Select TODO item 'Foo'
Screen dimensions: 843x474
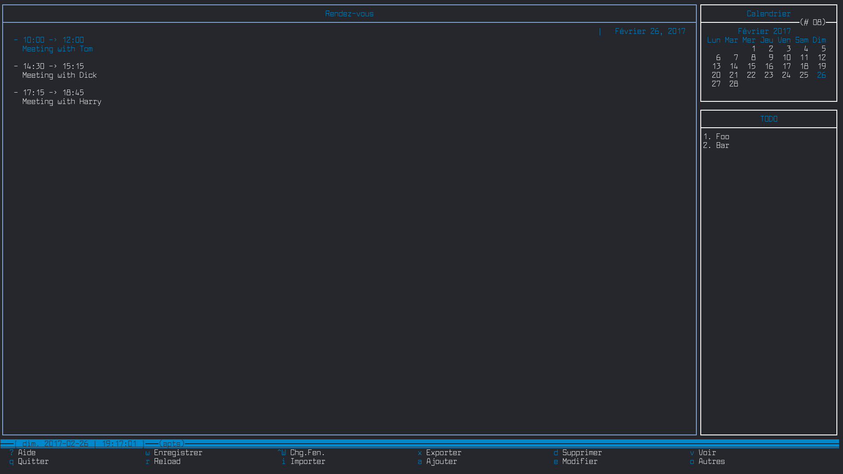click(x=722, y=136)
